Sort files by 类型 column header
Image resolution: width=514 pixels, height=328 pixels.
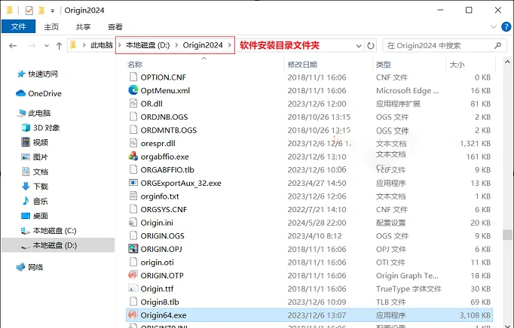pyautogui.click(x=383, y=65)
